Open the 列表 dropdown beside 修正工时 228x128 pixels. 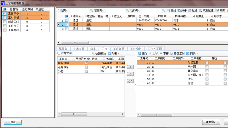click(192, 53)
